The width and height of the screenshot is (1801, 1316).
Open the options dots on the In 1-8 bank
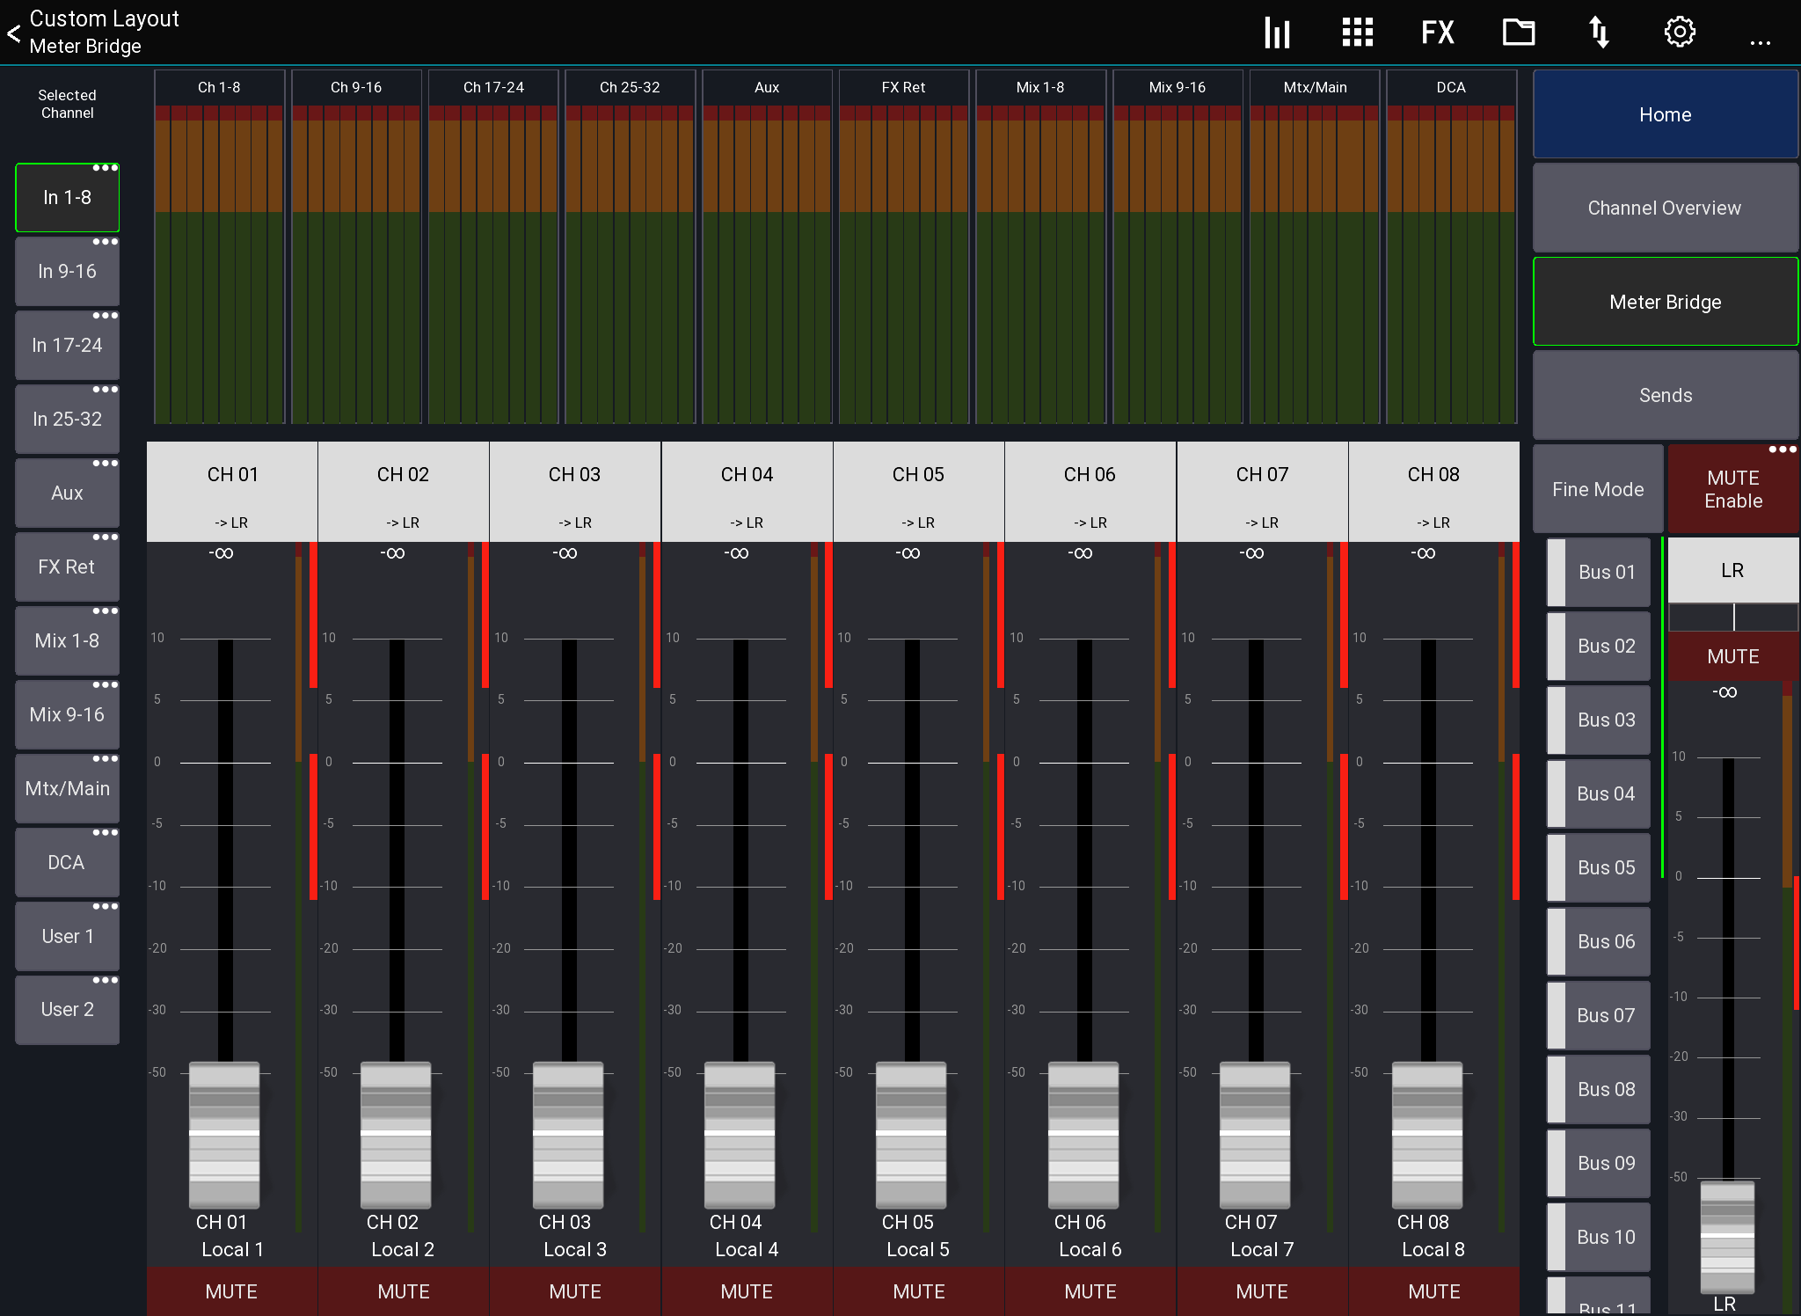(107, 166)
